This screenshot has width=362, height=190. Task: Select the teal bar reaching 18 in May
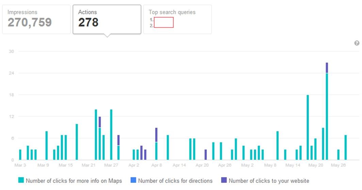[308, 127]
